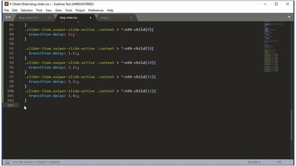The image size is (296, 166).
Task: Open the Find menu
Action: click(39, 10)
